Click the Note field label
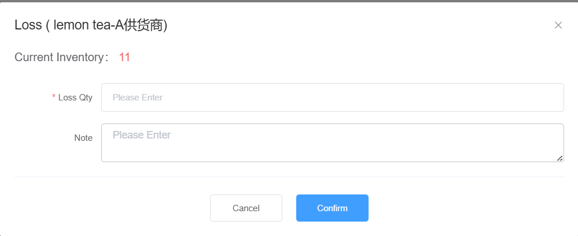 tap(83, 138)
